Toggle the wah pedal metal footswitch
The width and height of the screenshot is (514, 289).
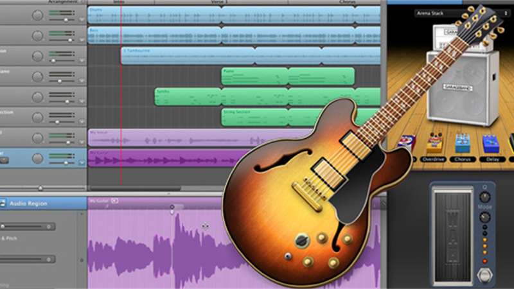click(x=485, y=275)
